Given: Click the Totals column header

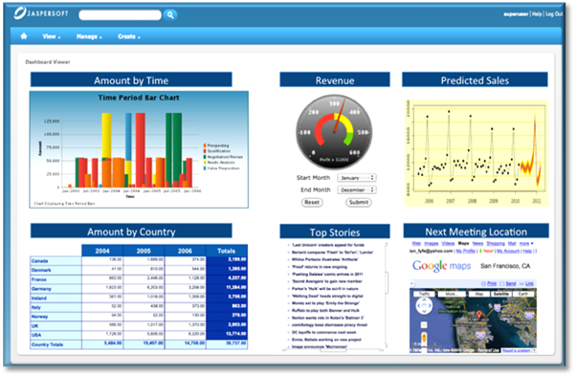Looking at the screenshot, I should pos(226,251).
